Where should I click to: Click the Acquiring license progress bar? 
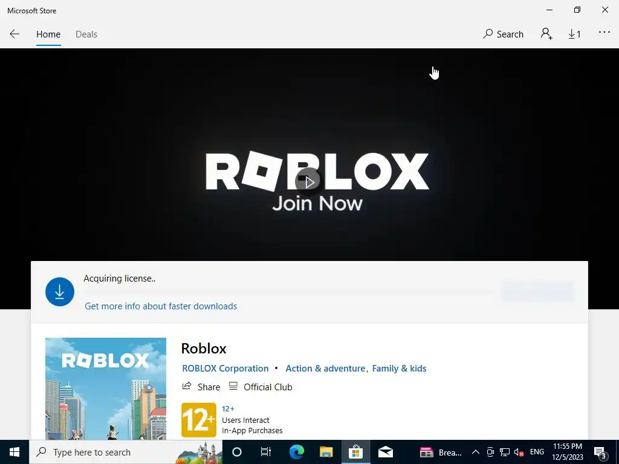tap(289, 292)
